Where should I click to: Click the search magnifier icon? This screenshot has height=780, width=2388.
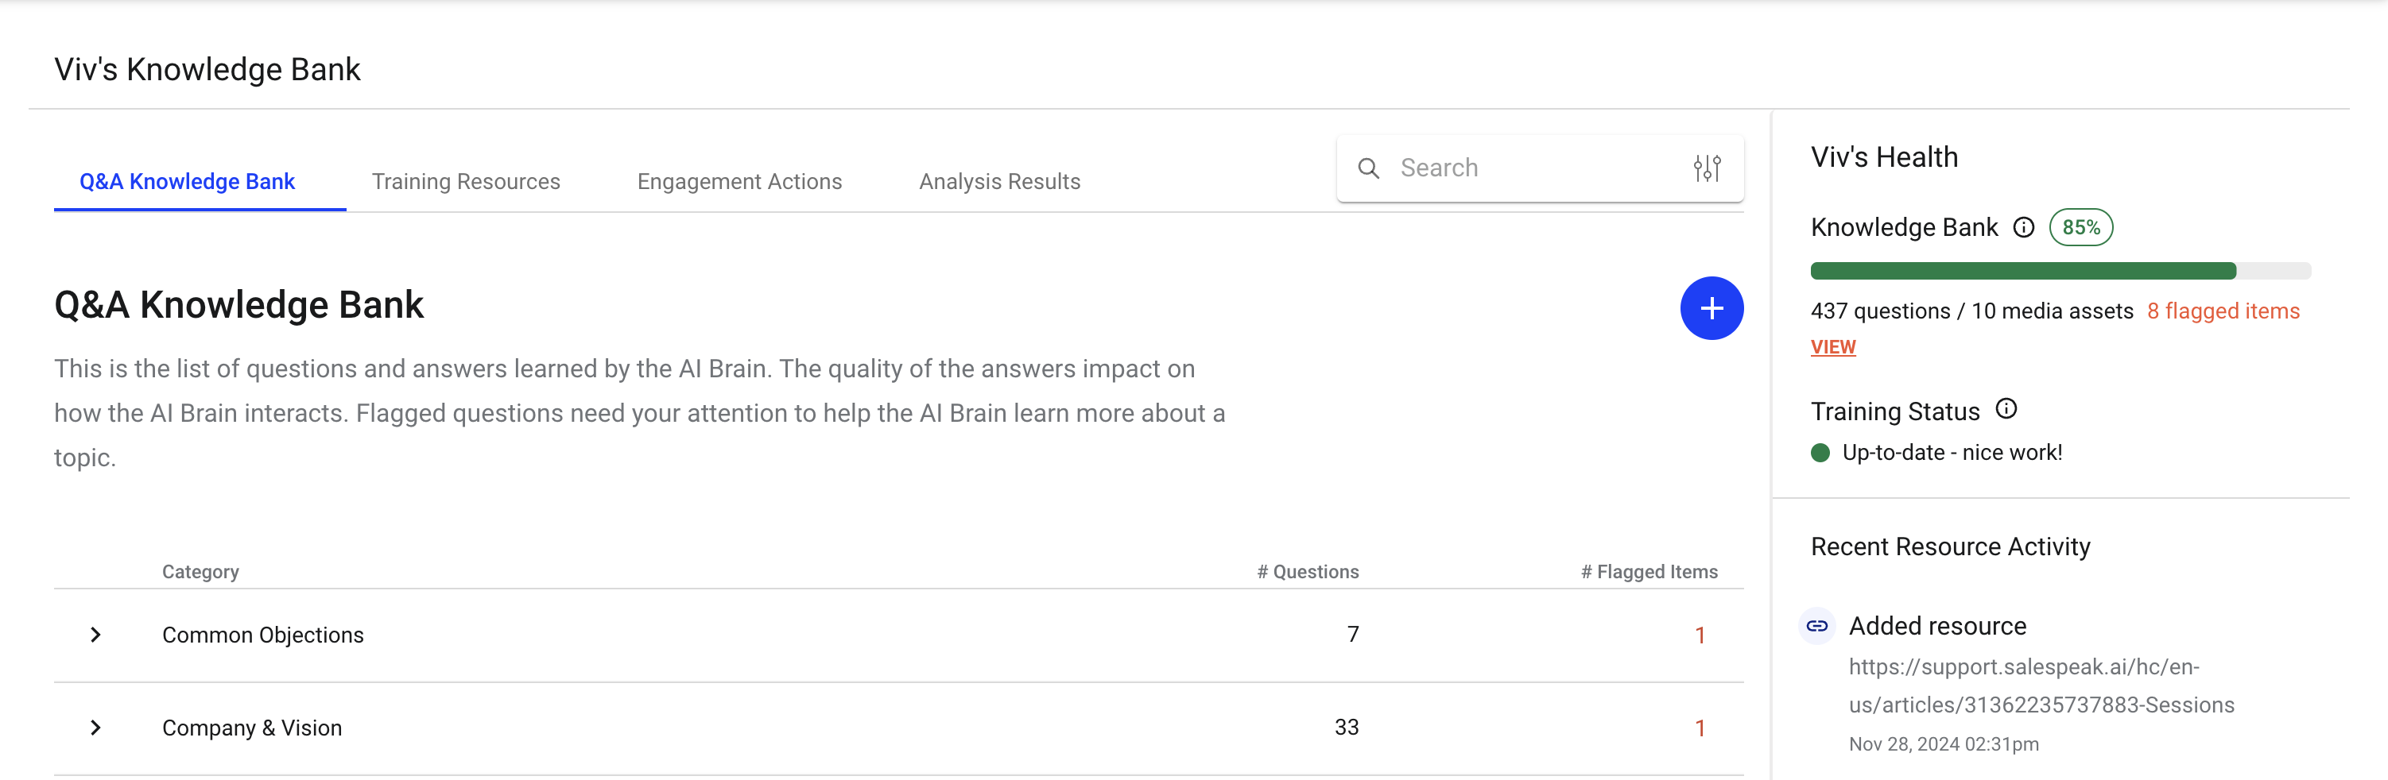[x=1368, y=168]
